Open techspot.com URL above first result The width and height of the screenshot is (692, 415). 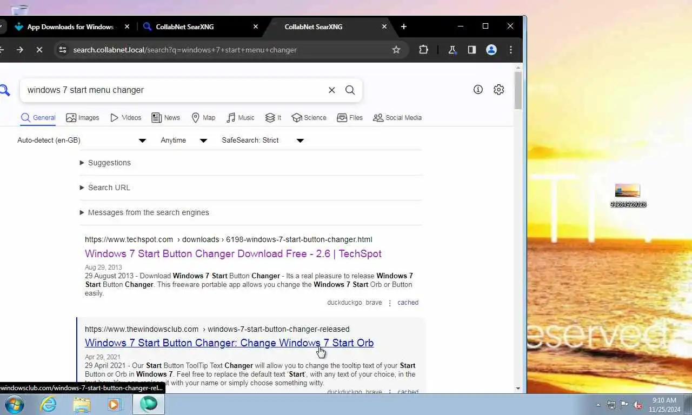228,239
